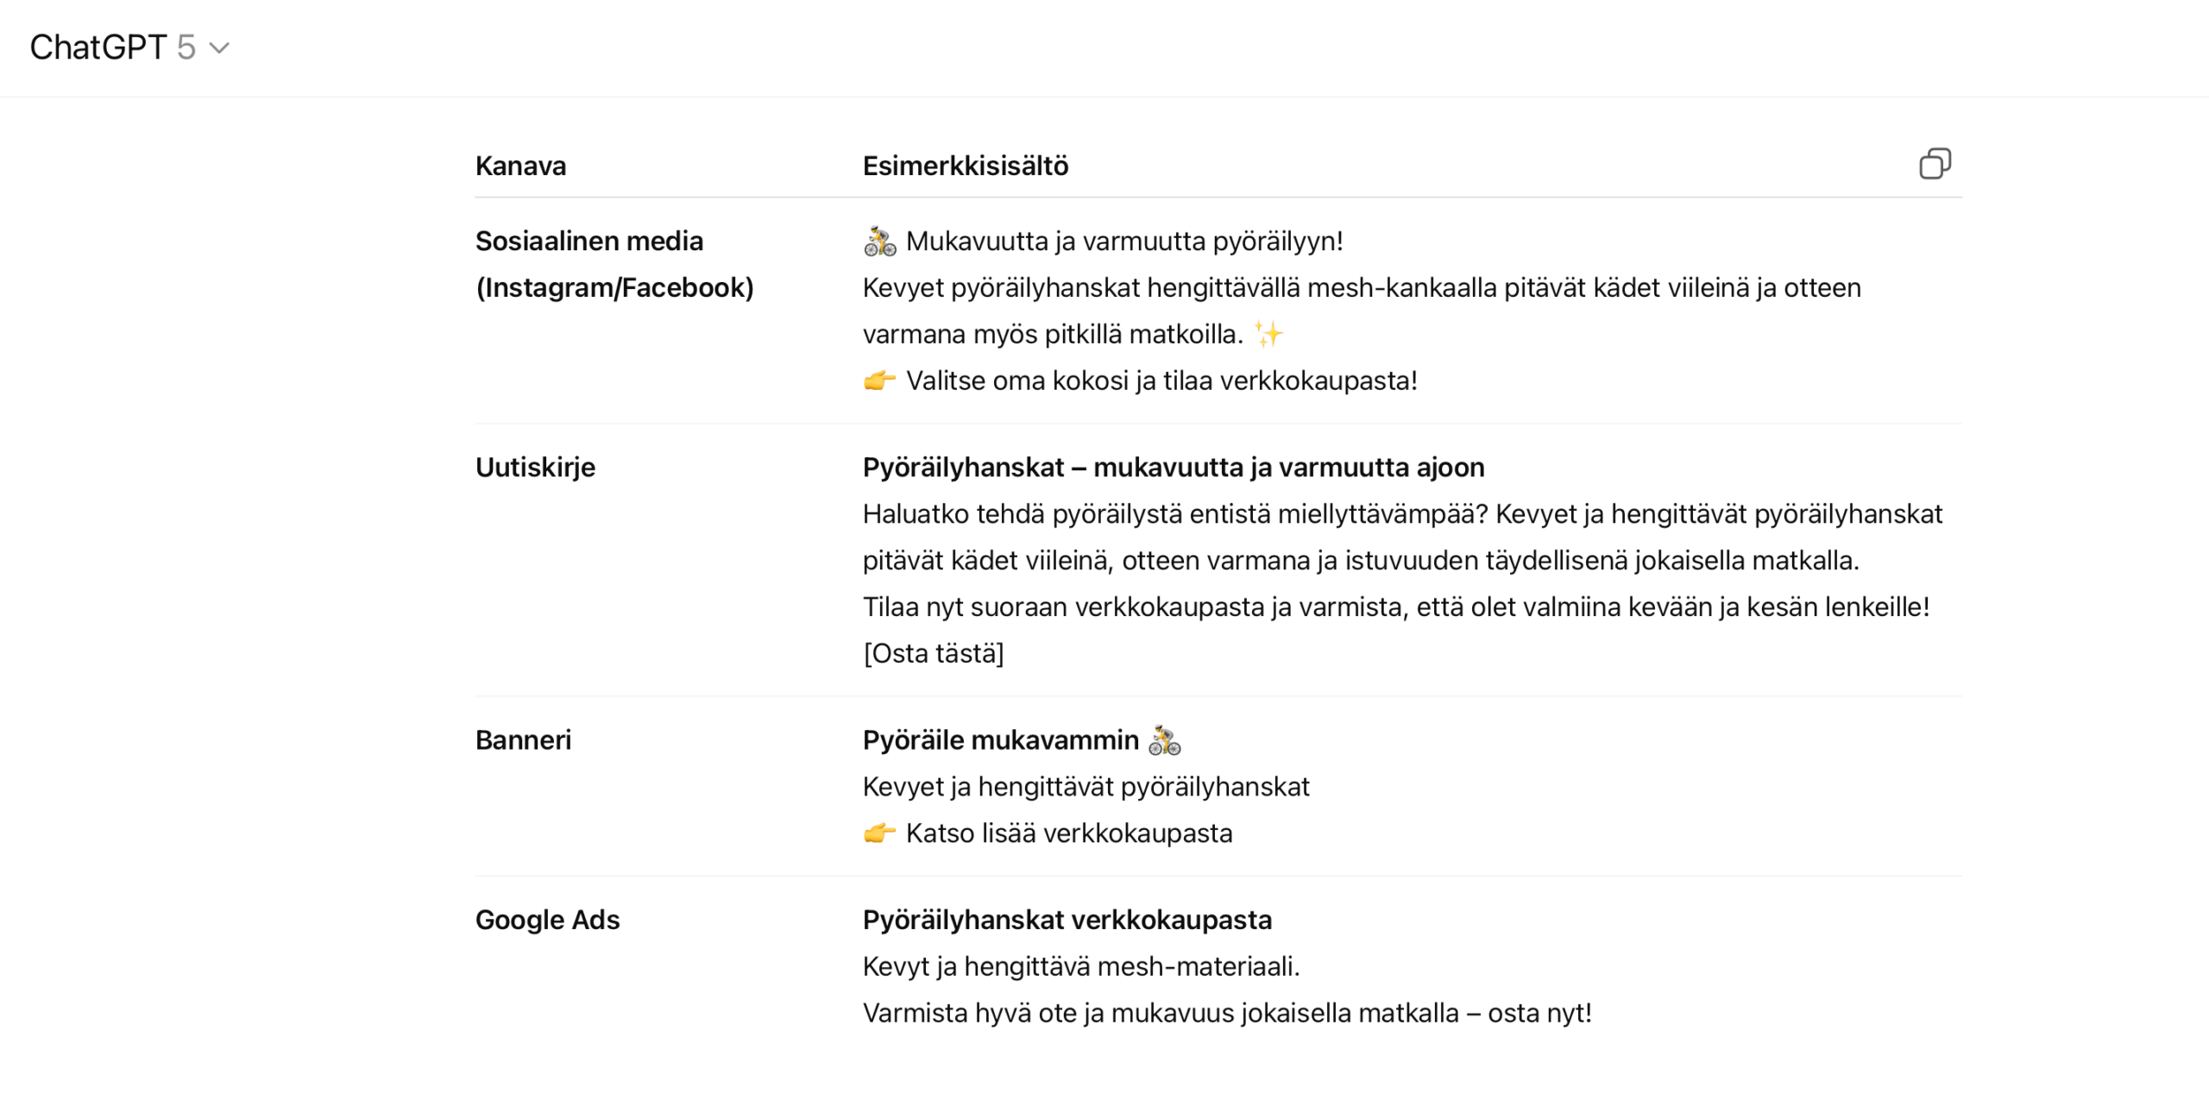Click the pointing hand emoji before "Katso lisää"
The image size is (2209, 1119).
coord(879,833)
